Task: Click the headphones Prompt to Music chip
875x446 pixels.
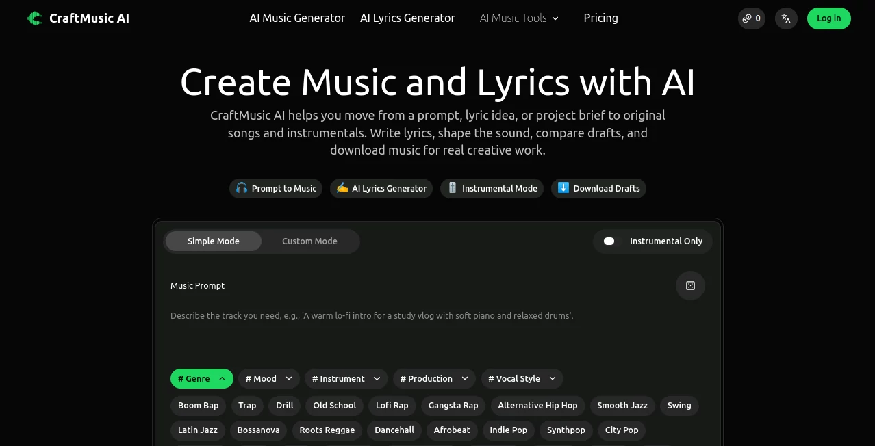Action: tap(276, 189)
